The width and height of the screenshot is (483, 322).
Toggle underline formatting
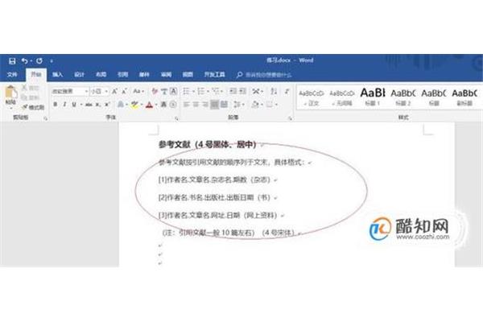coord(74,105)
